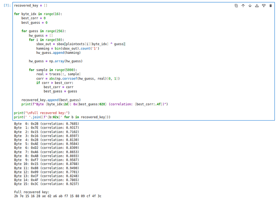Click the 'recovered_key.append(best_guess)' line
Screen dimensions: 278x199
click(x=51, y=100)
